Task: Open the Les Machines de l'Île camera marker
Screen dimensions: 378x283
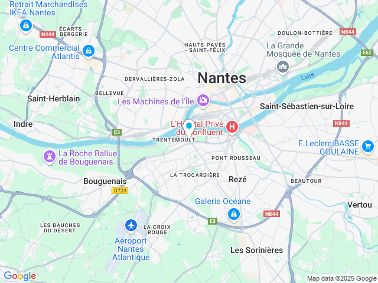Action: [x=203, y=100]
